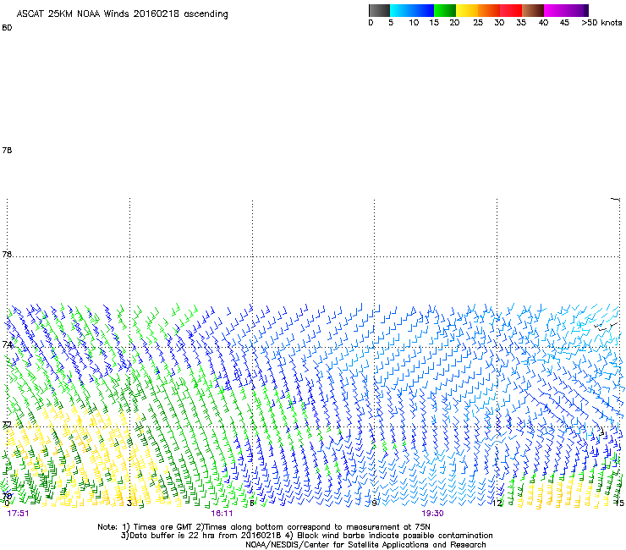This screenshot has width=626, height=550.
Task: Click the purple '19:30' time label
Action: [x=432, y=514]
